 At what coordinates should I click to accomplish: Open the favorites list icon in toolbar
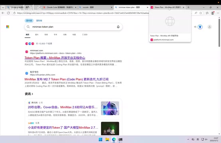207,13
